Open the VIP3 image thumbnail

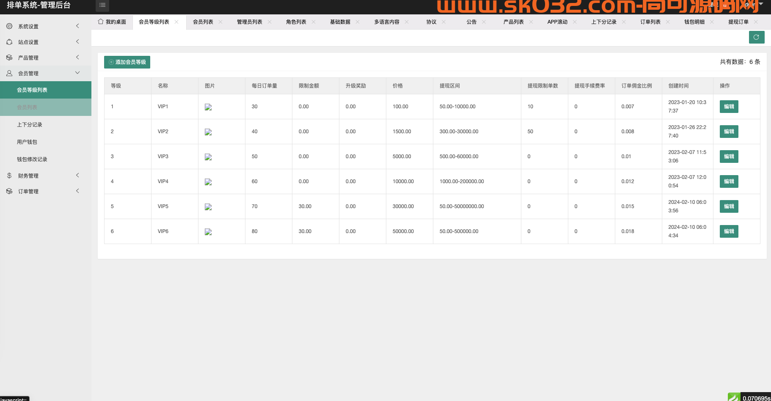pyautogui.click(x=208, y=157)
